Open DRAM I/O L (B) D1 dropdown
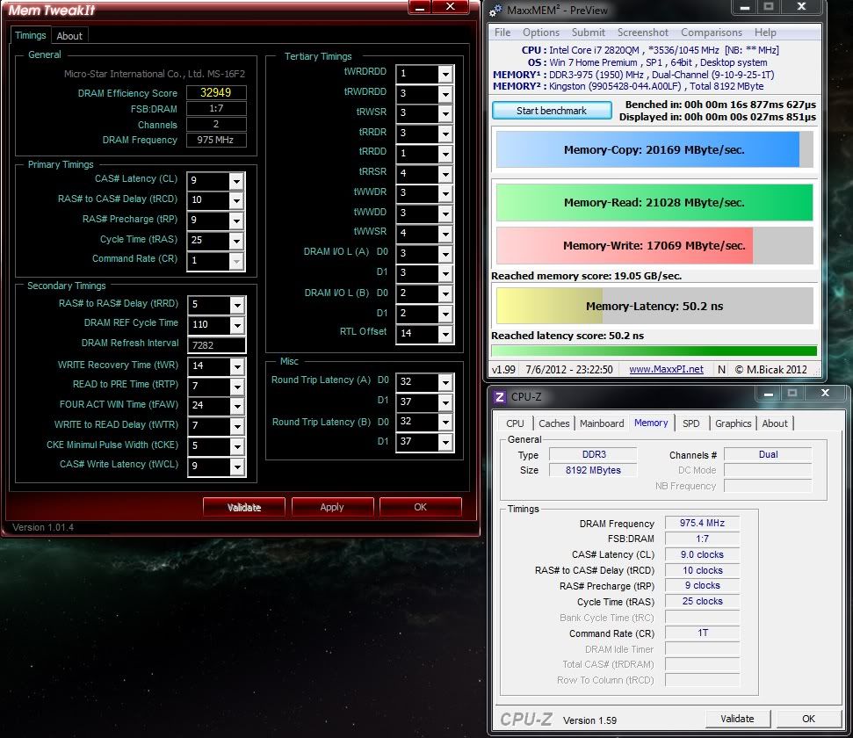This screenshot has height=738, width=853. click(445, 314)
